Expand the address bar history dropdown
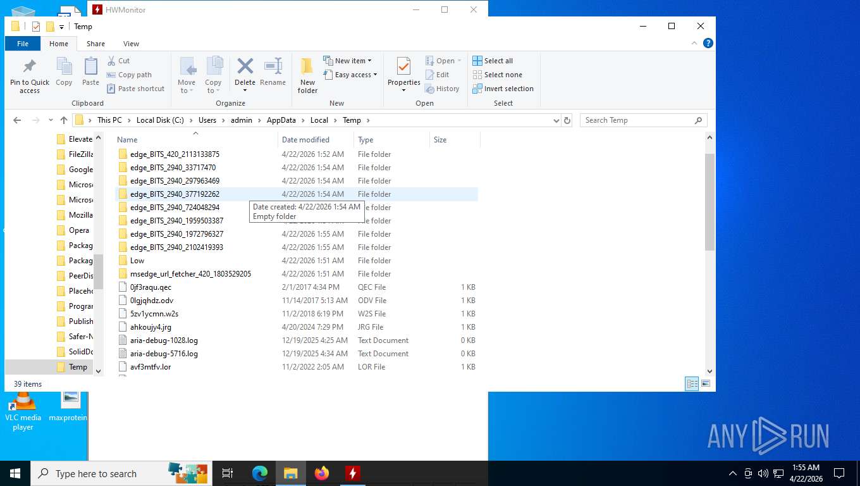860x486 pixels. coord(556,120)
